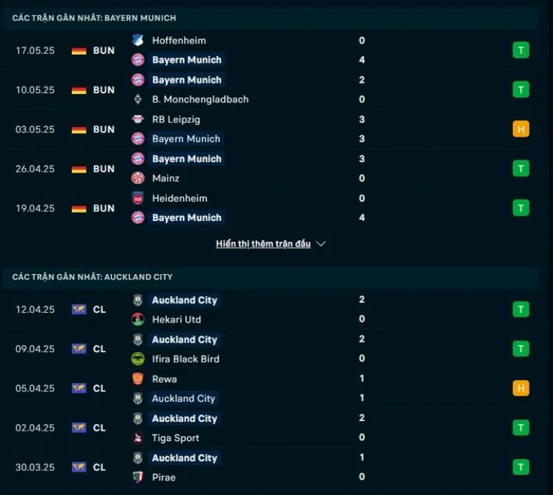Select the Hekari Utd team logo
The image size is (553, 495).
click(x=138, y=320)
